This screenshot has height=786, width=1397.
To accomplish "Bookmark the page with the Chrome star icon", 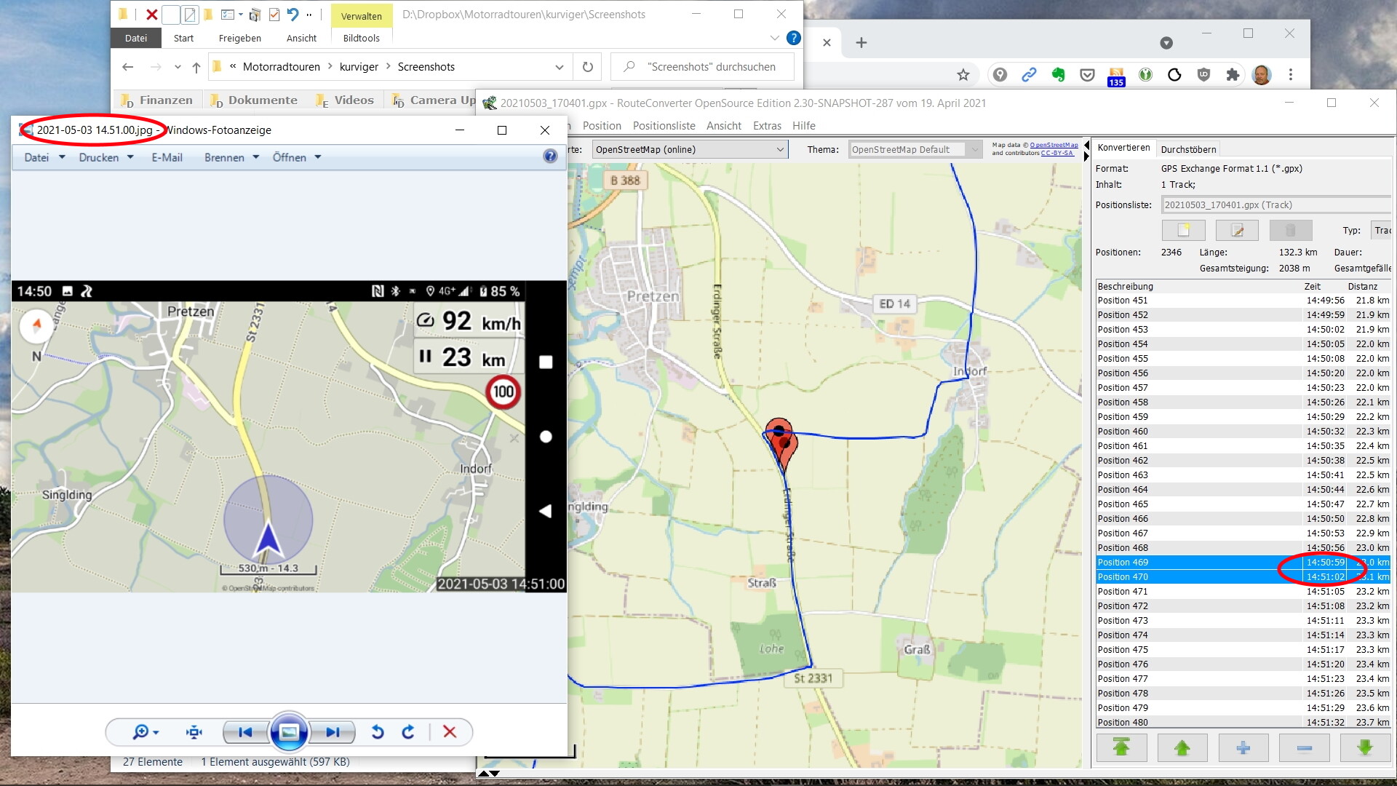I will tap(963, 74).
